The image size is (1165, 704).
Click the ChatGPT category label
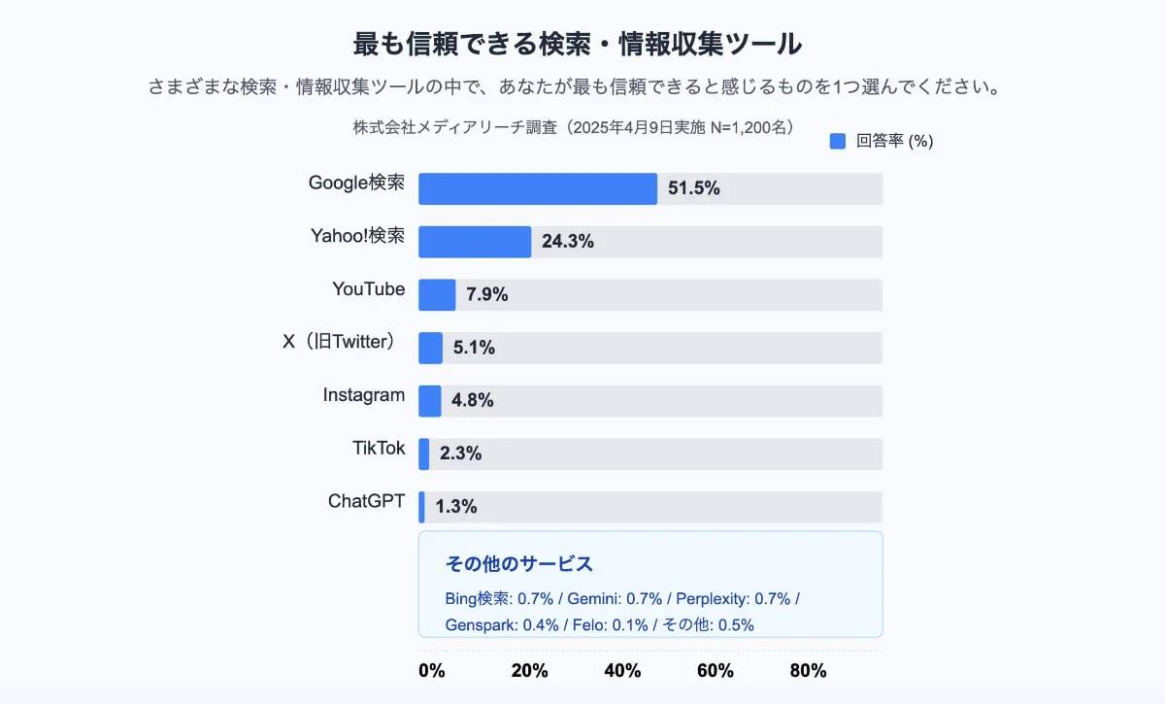click(x=366, y=501)
